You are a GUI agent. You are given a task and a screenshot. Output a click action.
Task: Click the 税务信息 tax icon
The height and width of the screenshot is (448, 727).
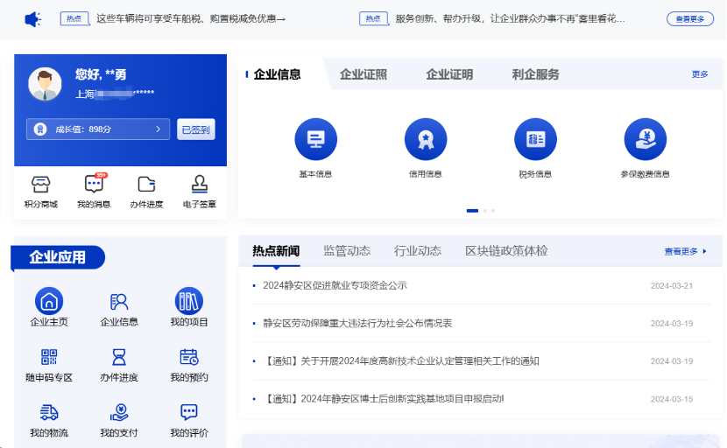535,139
